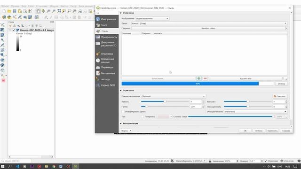Open the Изображение render type dropdown

[152, 18]
